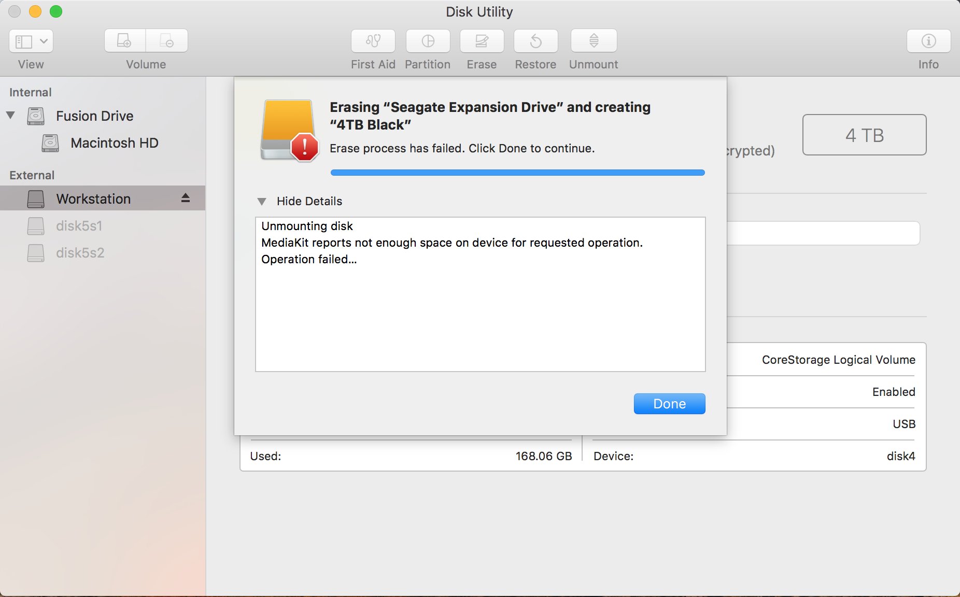Viewport: 960px width, 597px height.
Task: Click the USB connection value
Action: 904,424
